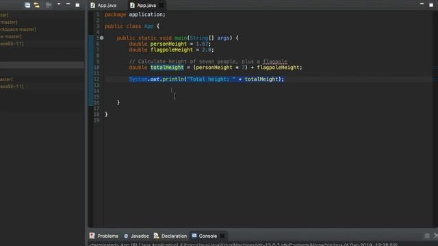The width and height of the screenshot is (438, 246).
Task: Click highlighted 'totalHeight' on line 10
Action: click(x=167, y=68)
